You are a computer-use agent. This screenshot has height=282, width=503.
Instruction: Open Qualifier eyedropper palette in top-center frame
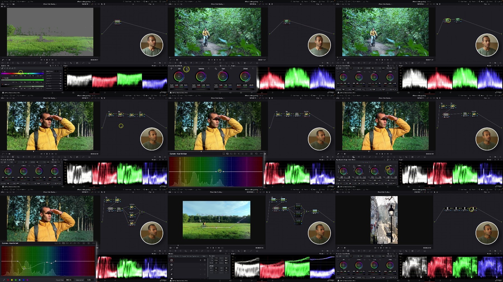(214, 63)
